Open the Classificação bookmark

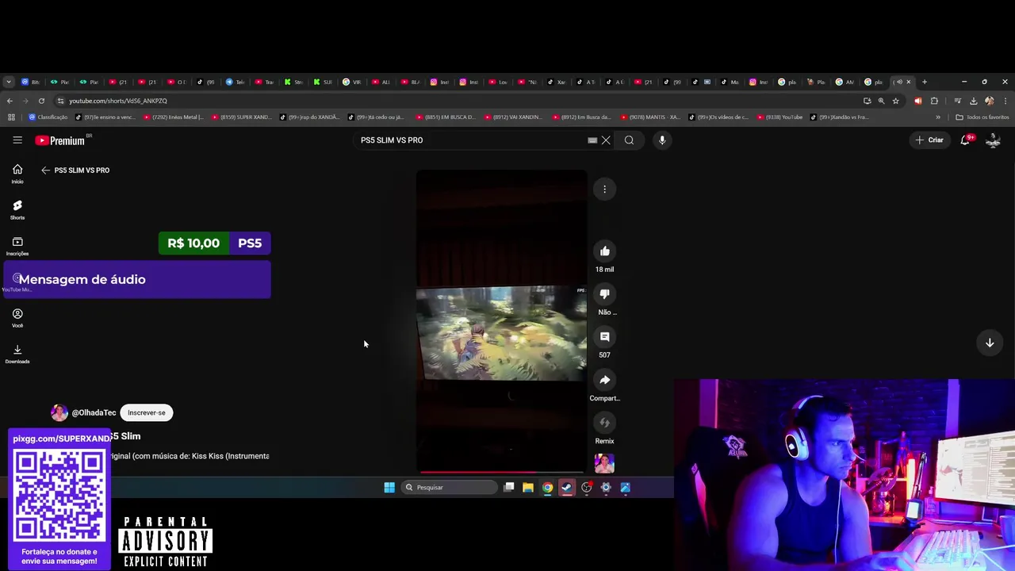[47, 117]
